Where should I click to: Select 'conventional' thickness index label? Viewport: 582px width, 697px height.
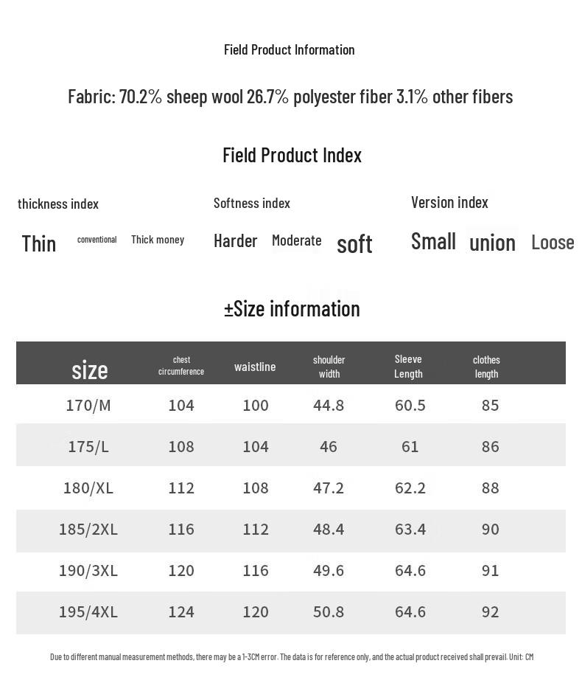pyautogui.click(x=97, y=240)
